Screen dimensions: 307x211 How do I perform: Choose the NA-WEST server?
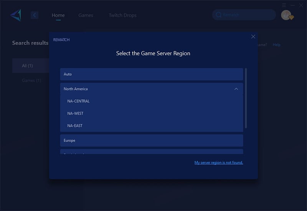152,113
